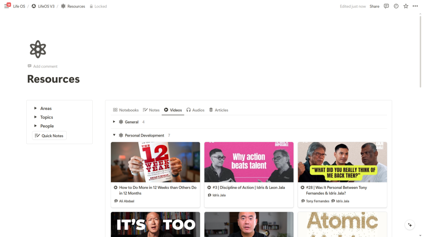Click play icon on #28 video title
The height and width of the screenshot is (237, 422).
302,188
